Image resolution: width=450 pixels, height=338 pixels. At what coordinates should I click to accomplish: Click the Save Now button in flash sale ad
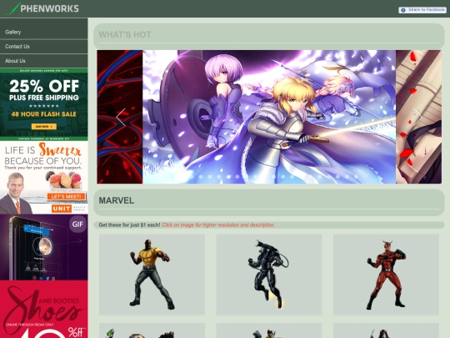44,127
